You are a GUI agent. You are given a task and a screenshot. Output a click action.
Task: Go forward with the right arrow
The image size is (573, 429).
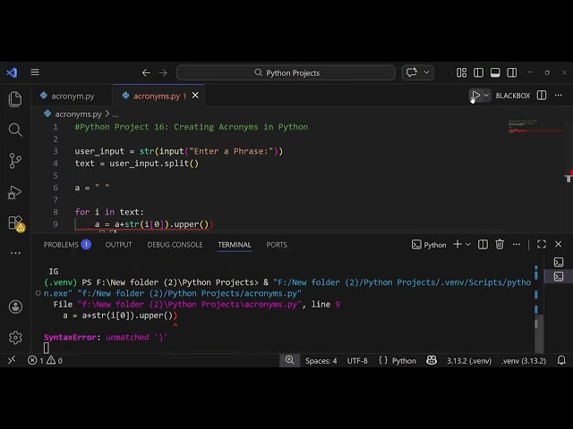point(163,73)
